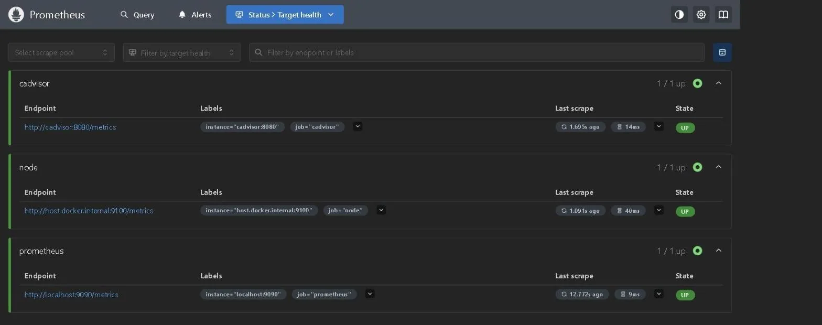The height and width of the screenshot is (325, 822).
Task: Open the Alerts page
Action: tap(195, 15)
